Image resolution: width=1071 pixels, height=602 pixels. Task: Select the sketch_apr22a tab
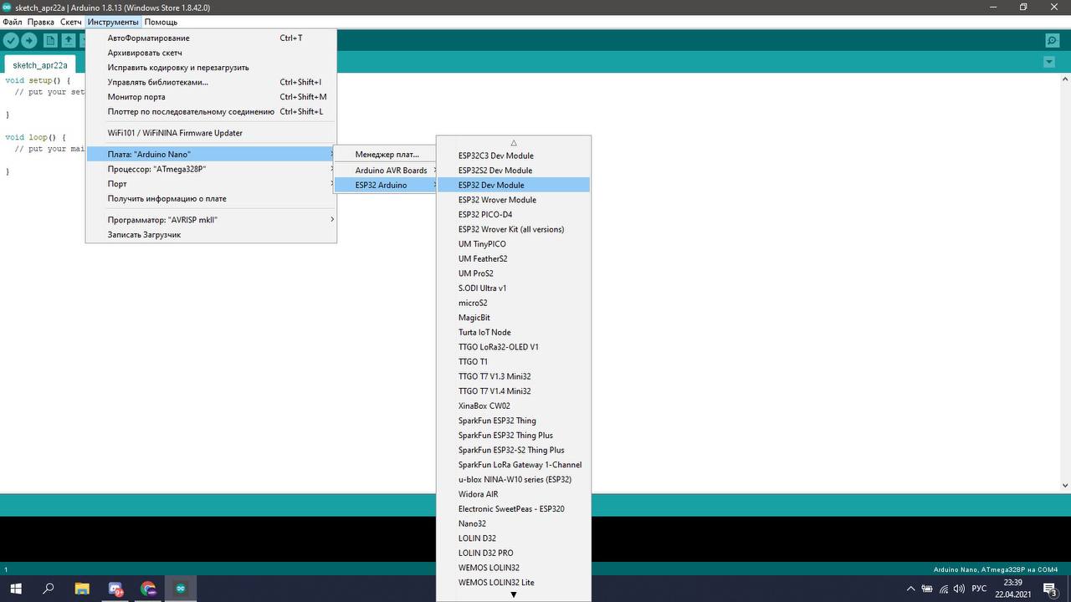[40, 64]
